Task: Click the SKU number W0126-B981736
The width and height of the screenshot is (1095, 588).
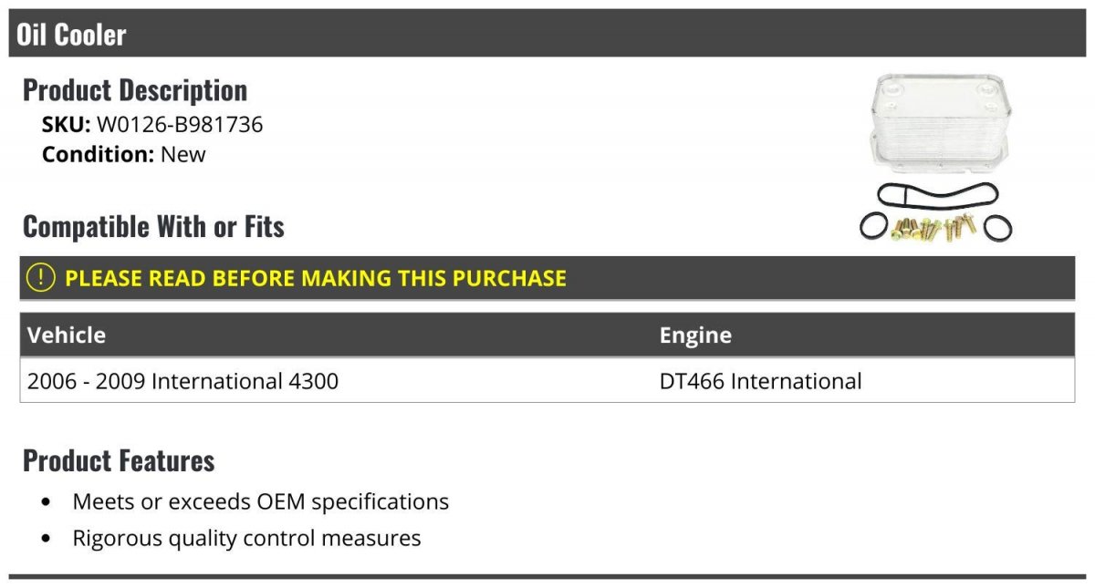Action: click(180, 124)
